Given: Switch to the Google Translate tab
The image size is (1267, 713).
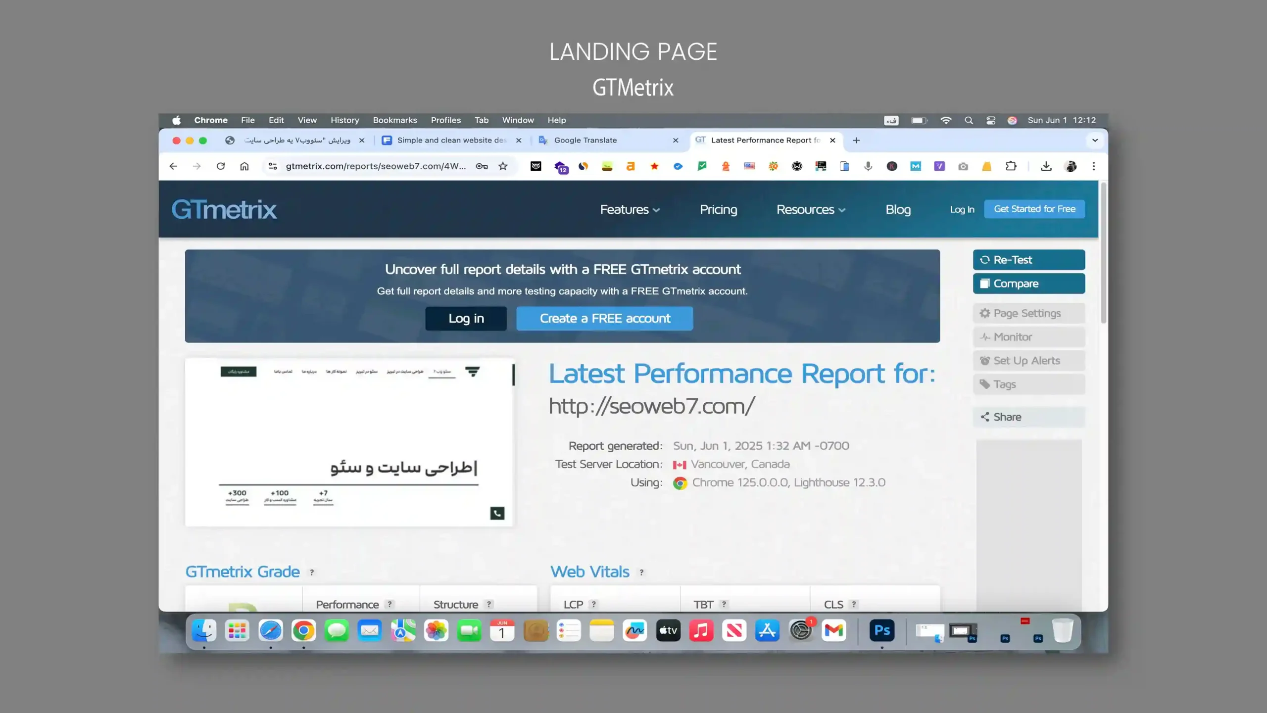Looking at the screenshot, I should point(609,141).
